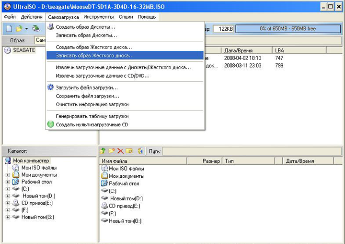The image size is (345, 244).
Task: Select Мой компьютер in the catalog tree
Action: pos(31,160)
